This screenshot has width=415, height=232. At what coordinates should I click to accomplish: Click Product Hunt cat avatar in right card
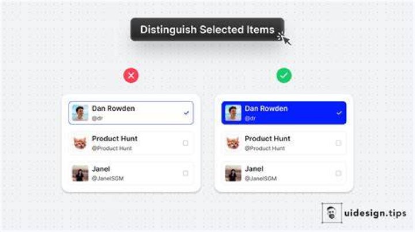click(x=233, y=143)
